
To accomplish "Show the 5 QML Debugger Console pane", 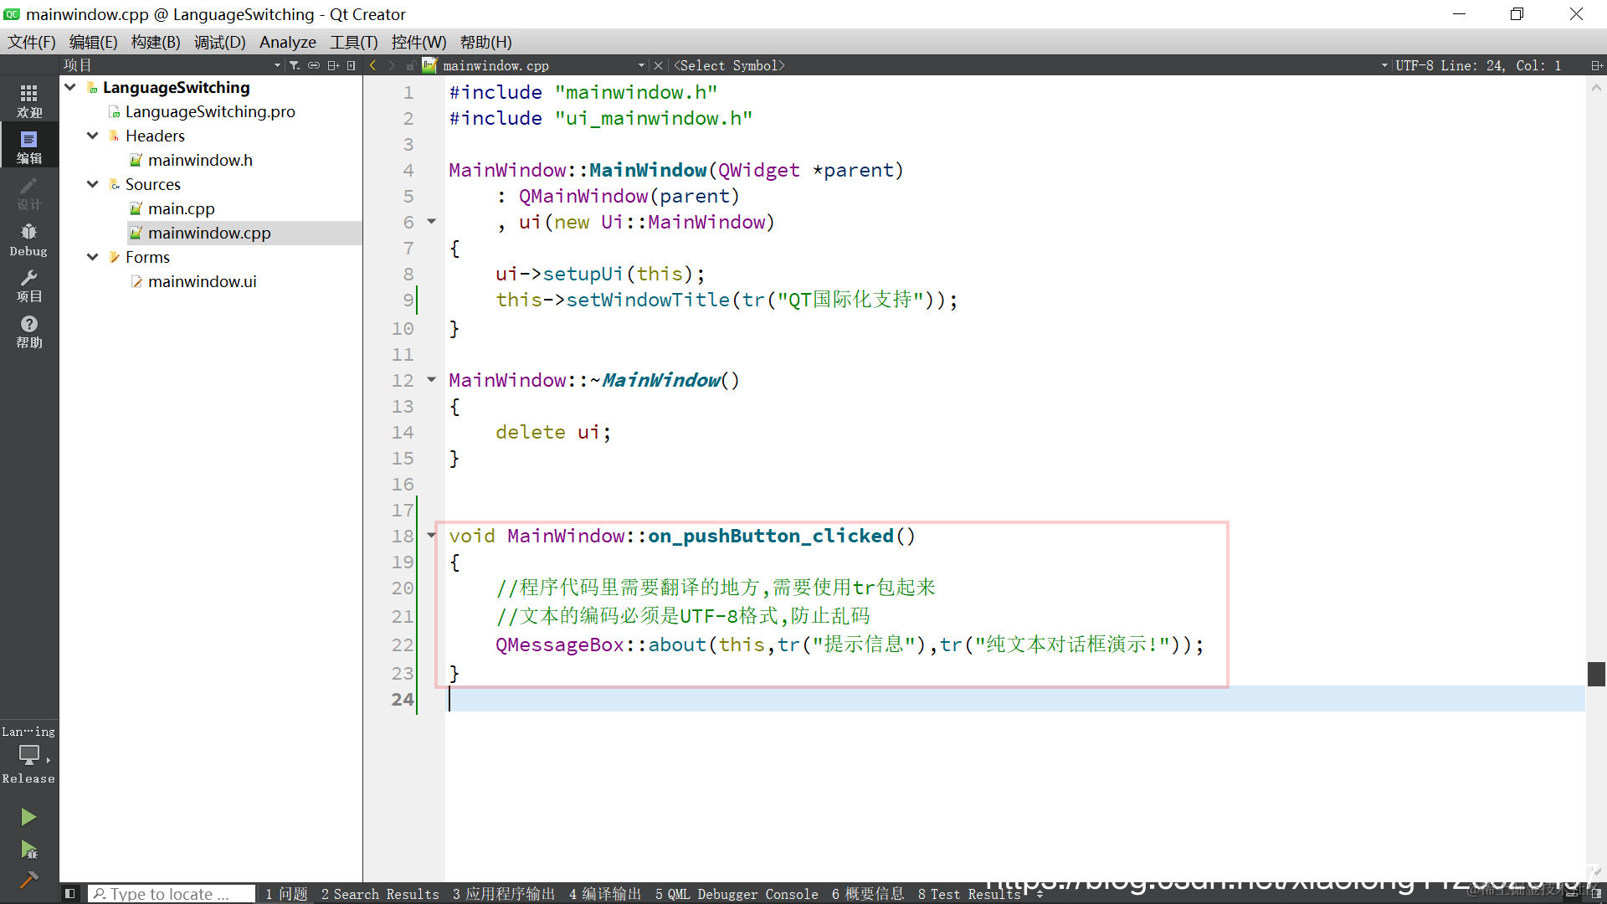I will [x=737, y=894].
